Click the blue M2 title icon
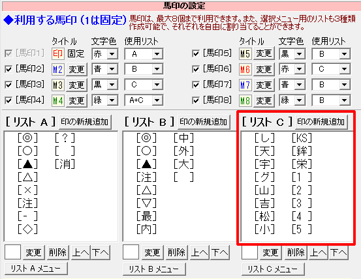The width and height of the screenshot is (361, 279). point(58,69)
